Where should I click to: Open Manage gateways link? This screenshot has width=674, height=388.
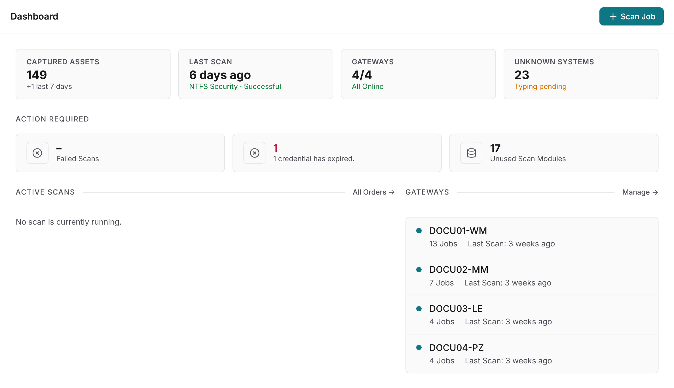click(640, 192)
